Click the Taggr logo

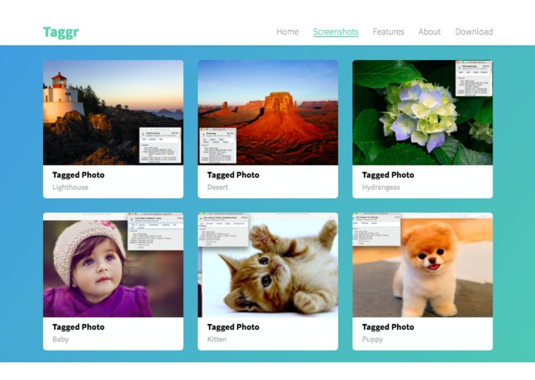tap(61, 32)
